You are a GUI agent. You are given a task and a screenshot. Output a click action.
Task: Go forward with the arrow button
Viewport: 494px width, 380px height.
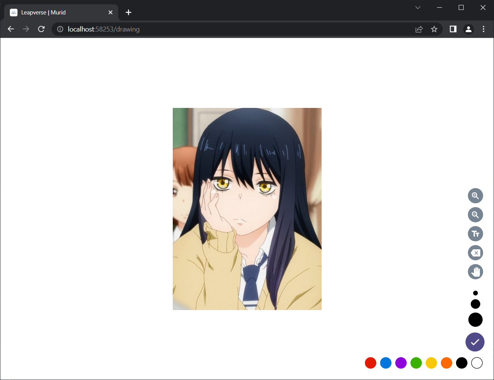[26, 29]
